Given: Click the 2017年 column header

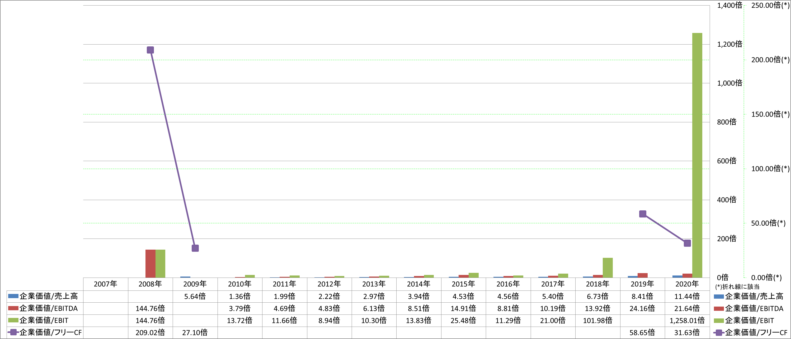Looking at the screenshot, I should tap(553, 284).
